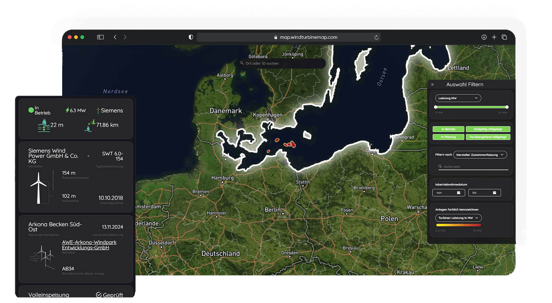Click the lightning bolt power icon next to 6.3 MW

point(67,110)
